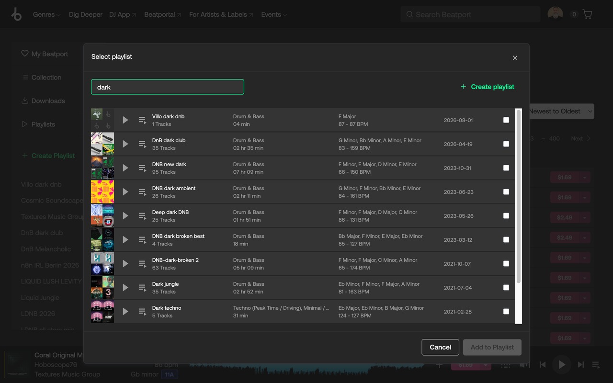The image size is (613, 383).
Task: Play the Villo dark dnb playlist
Action: 125,120
